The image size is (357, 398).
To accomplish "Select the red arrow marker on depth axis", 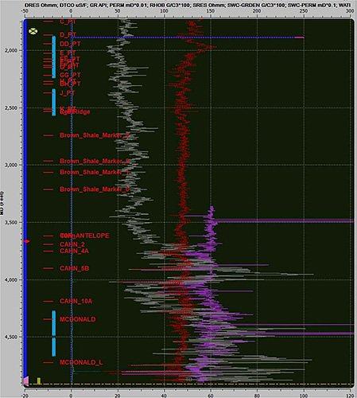I will point(27,241).
